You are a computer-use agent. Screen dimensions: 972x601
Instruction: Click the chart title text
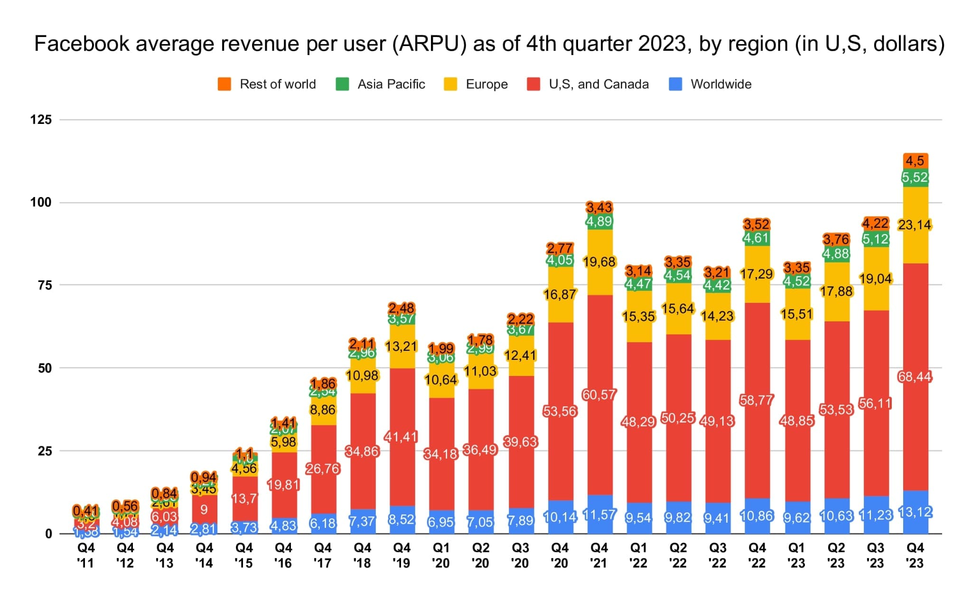[x=489, y=44]
